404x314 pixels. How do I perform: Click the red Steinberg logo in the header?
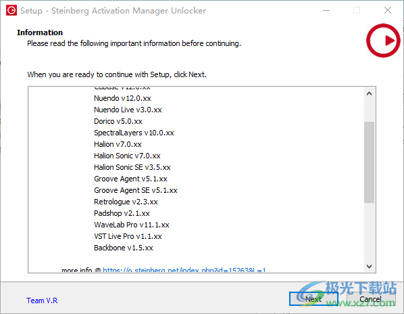(383, 41)
